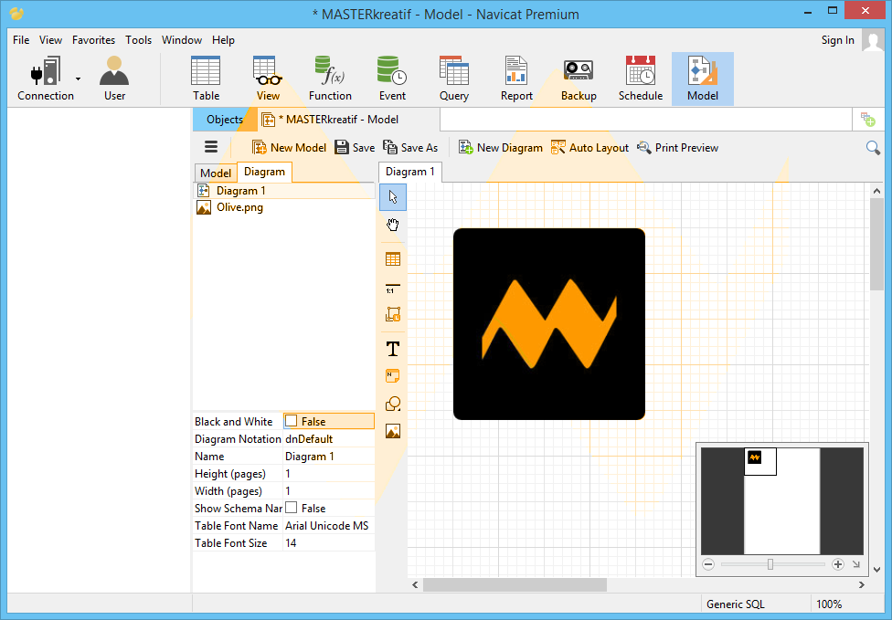This screenshot has height=620, width=892.
Task: Switch to the Model side tab
Action: click(x=216, y=173)
